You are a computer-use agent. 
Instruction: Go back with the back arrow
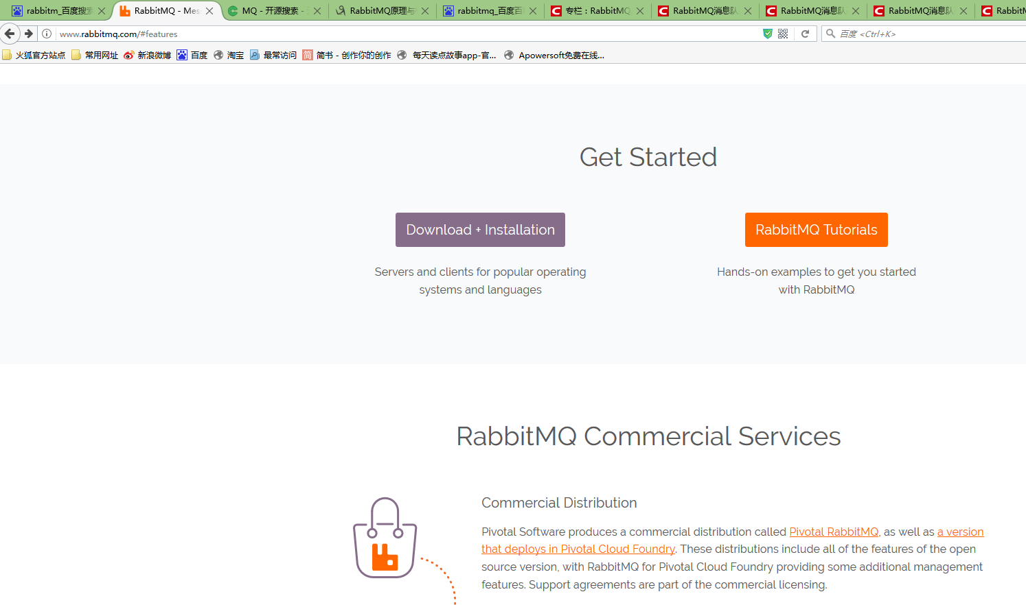pos(10,34)
